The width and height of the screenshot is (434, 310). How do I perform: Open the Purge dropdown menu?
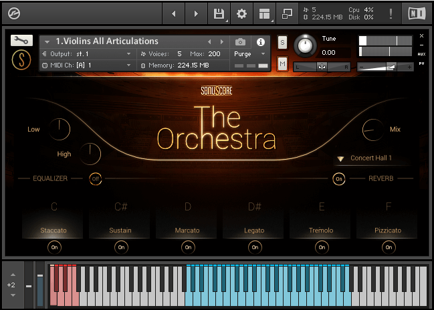(249, 54)
